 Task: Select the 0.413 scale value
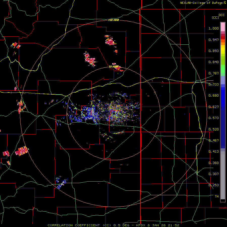pyautogui.click(x=214, y=152)
